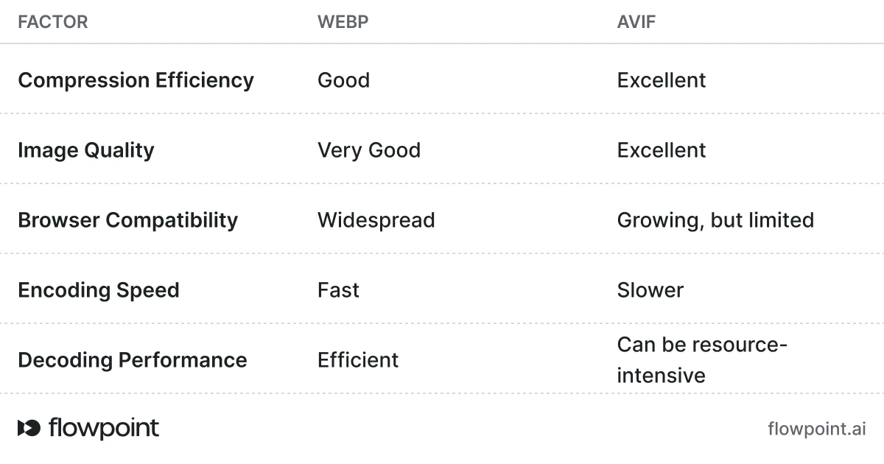
Task: Click the "Fast" encoding speed cell
Action: [x=338, y=290]
